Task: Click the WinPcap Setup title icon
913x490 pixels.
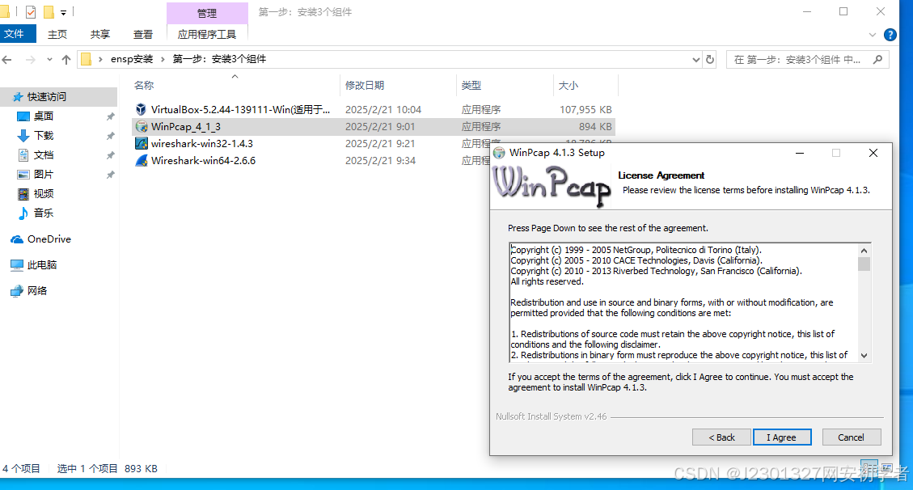Action: [499, 153]
